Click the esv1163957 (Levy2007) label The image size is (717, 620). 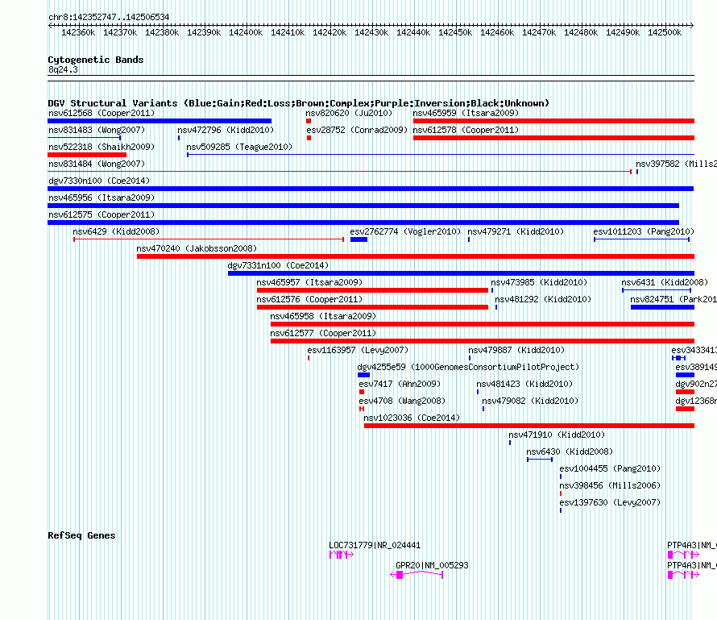[x=358, y=350]
